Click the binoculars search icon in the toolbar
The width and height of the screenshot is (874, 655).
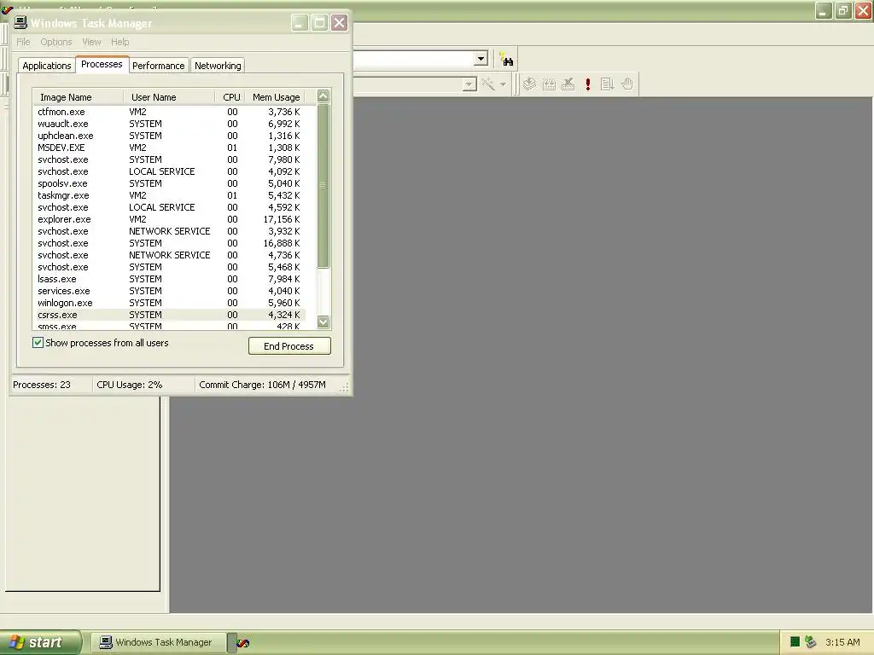[506, 59]
